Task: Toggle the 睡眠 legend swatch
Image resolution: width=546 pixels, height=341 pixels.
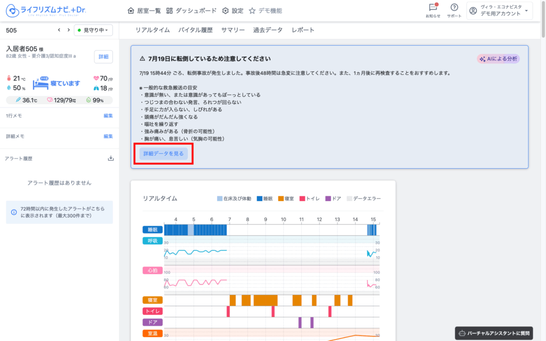Action: click(x=260, y=198)
